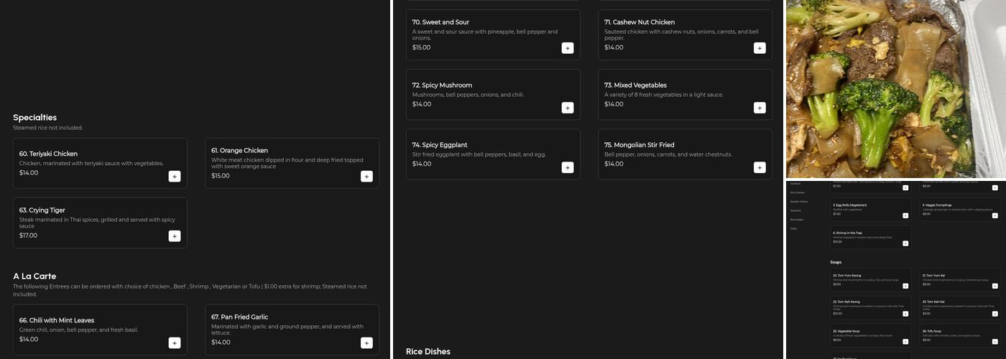Go to Noodle Dishes in the sidebar
1006x359 pixels.
pos(798,202)
